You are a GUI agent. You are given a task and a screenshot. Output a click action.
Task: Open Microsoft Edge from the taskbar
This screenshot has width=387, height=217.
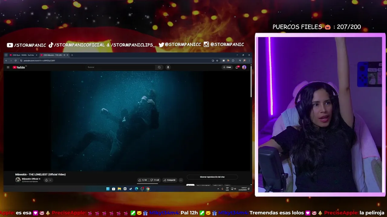pyautogui.click(x=136, y=189)
